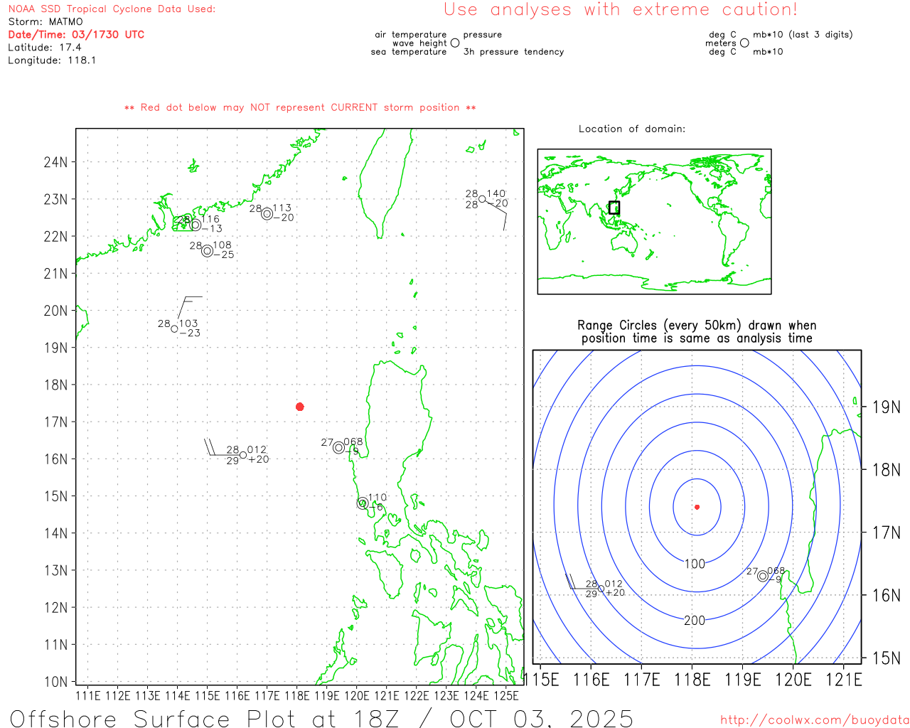This screenshot has height=728, width=910.
Task: Click 'wave height' legend label
Action: (x=419, y=43)
